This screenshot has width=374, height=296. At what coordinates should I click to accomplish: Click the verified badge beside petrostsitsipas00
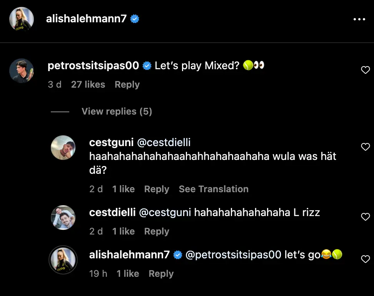pyautogui.click(x=147, y=65)
